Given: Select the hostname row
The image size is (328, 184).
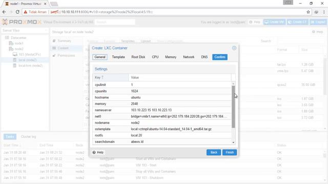Looking at the screenshot, I should click(x=162, y=98).
